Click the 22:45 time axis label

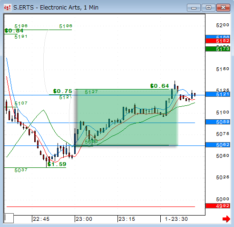(41, 219)
